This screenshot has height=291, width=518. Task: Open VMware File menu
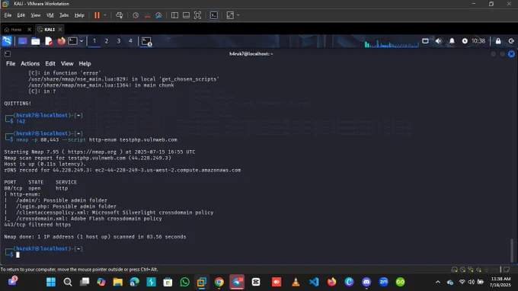pyautogui.click(x=8, y=15)
